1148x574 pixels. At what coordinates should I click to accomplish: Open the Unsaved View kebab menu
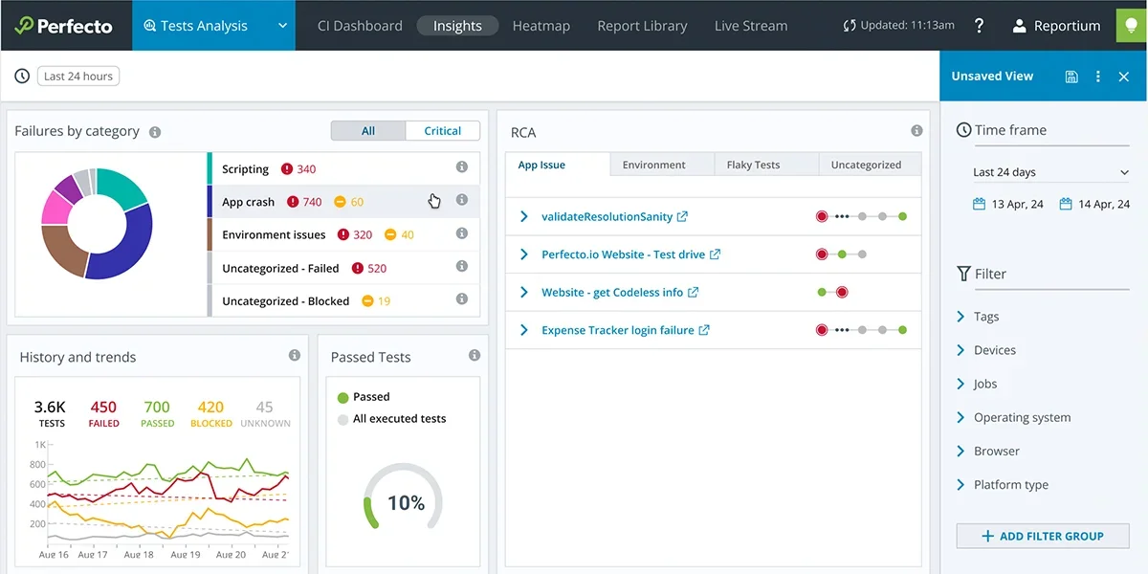pyautogui.click(x=1098, y=77)
